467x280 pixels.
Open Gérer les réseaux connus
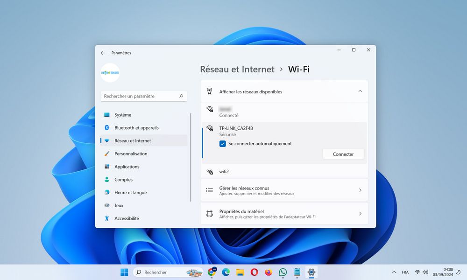(284, 190)
